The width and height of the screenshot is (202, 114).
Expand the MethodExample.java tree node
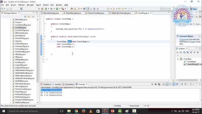tap(10, 76)
